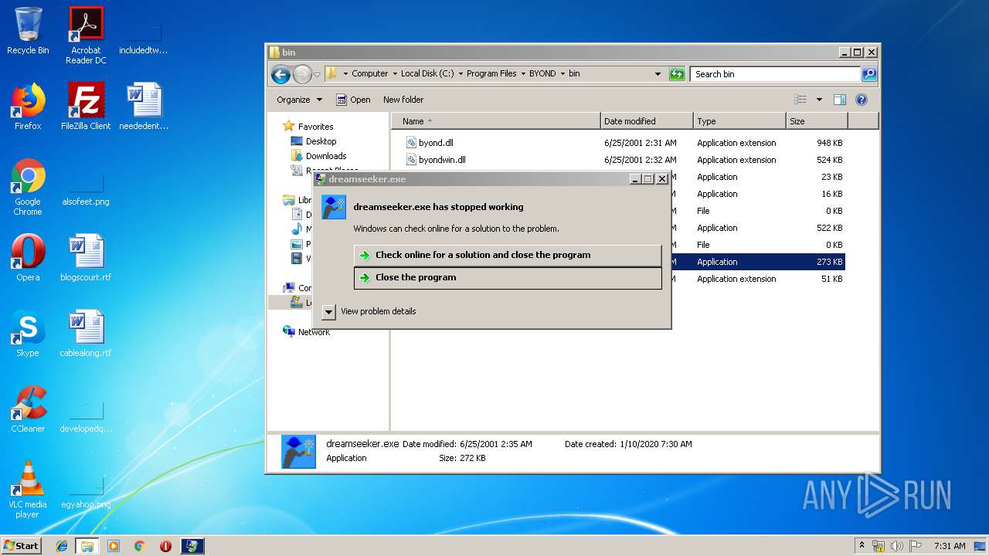989x556 pixels.
Task: Refresh the bin folder view
Action: [677, 74]
